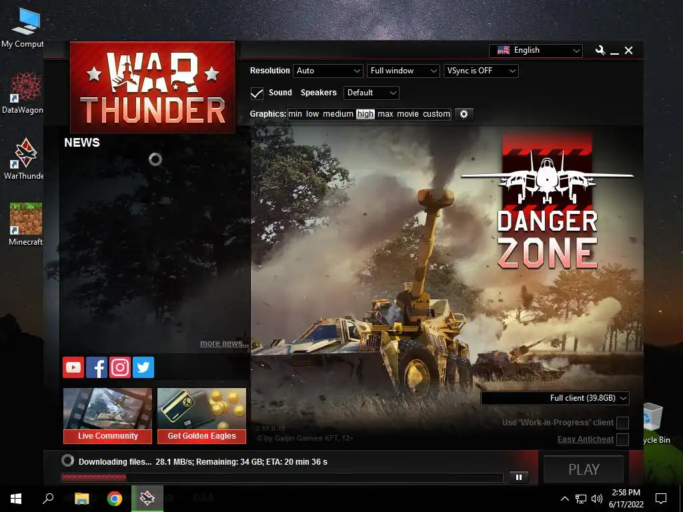
Task: Set graphics preset to low
Action: 312,114
